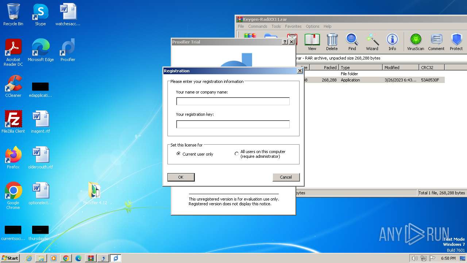Open Windows Media Player from taskbar

[54, 258]
